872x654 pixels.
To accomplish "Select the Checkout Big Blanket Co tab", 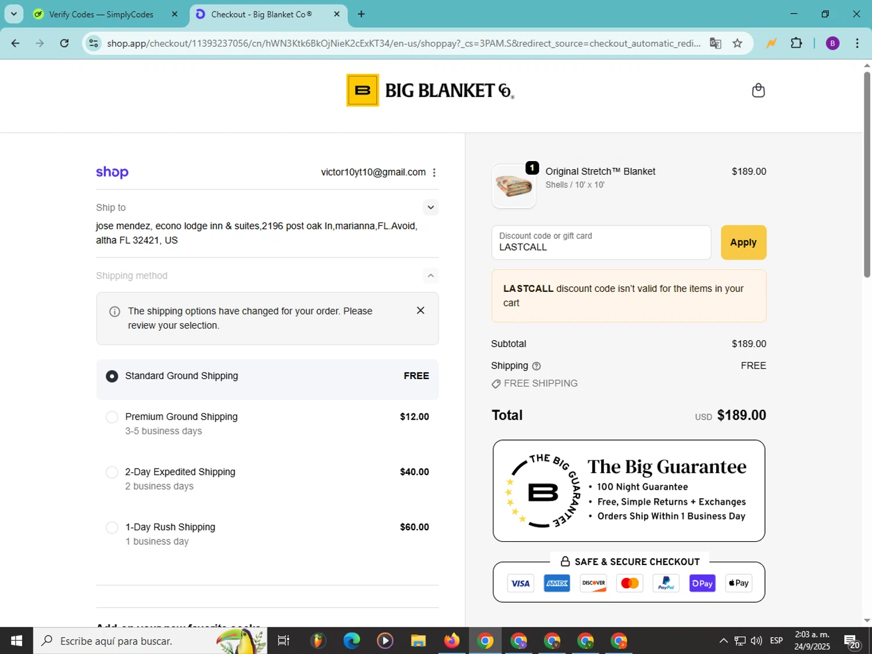I will (262, 14).
